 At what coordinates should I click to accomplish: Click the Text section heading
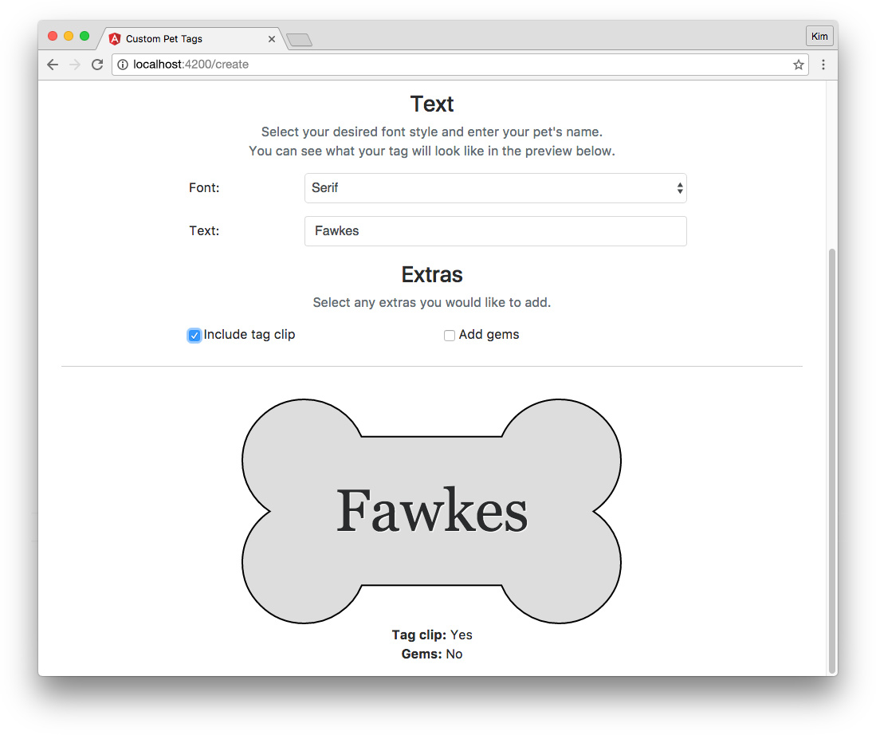tap(431, 104)
